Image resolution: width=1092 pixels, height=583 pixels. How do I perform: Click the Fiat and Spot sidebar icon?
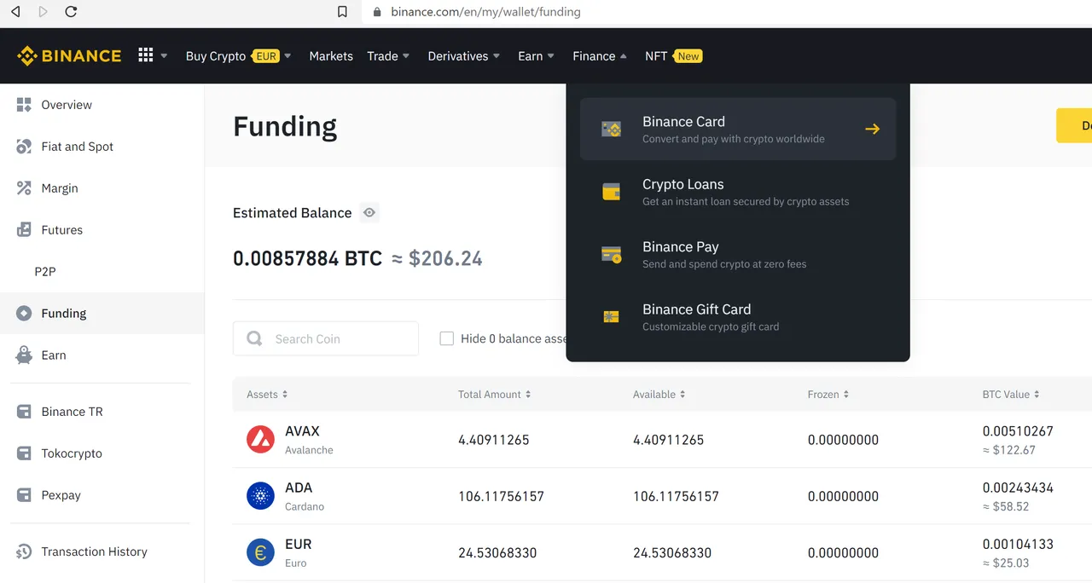[x=24, y=147]
